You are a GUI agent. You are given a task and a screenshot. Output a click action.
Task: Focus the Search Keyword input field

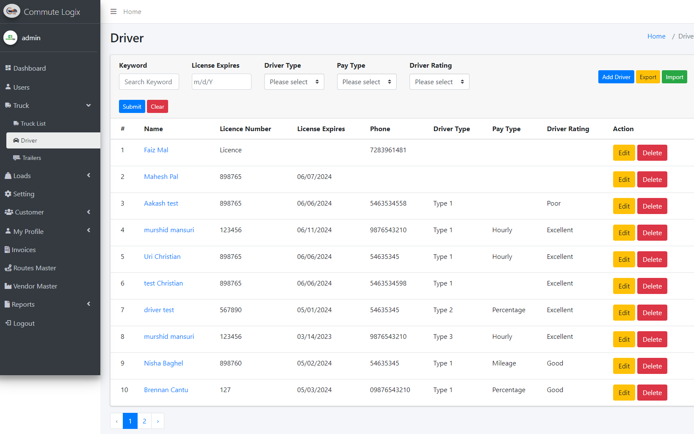point(149,82)
